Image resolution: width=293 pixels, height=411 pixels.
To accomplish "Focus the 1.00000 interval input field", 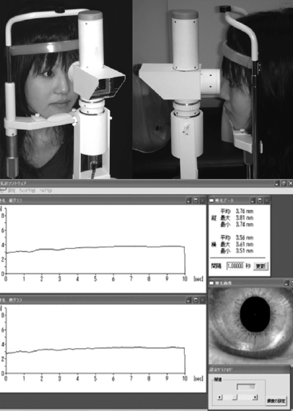I will (235, 266).
